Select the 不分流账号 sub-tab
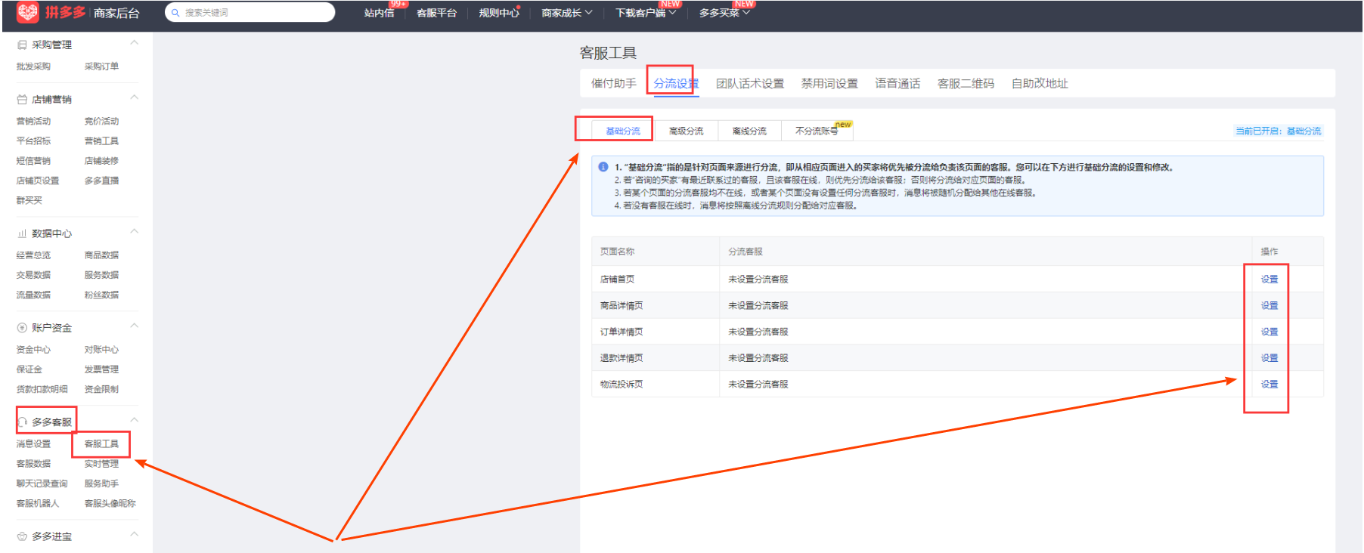 [817, 131]
